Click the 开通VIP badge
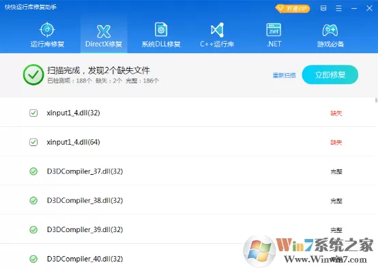This screenshot has width=378, height=269. coord(293,9)
